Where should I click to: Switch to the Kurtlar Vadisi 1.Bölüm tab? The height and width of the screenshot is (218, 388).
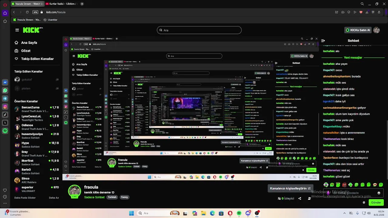[61, 4]
